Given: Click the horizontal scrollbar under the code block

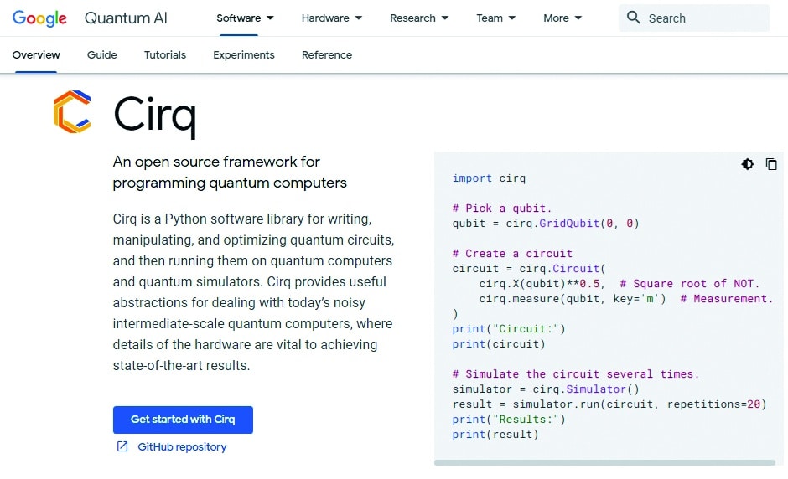Looking at the screenshot, I should coord(604,462).
